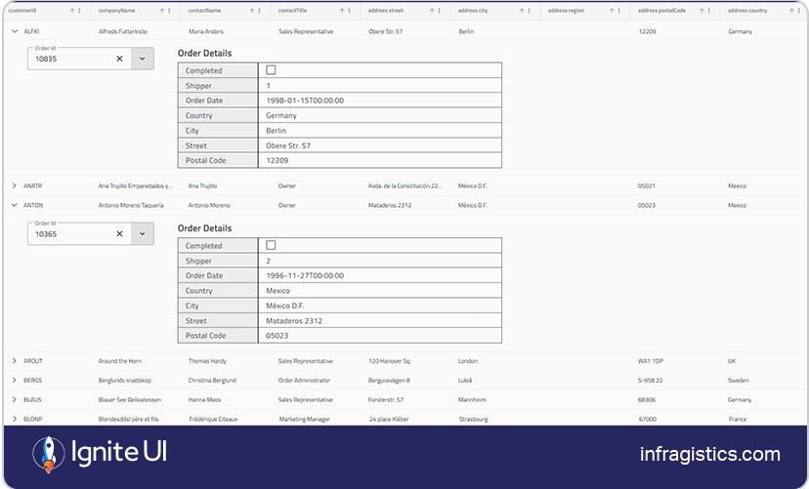Screen dimensions: 809x489
Task: Open the Order Id 10835 dropdown
Action: [x=142, y=59]
